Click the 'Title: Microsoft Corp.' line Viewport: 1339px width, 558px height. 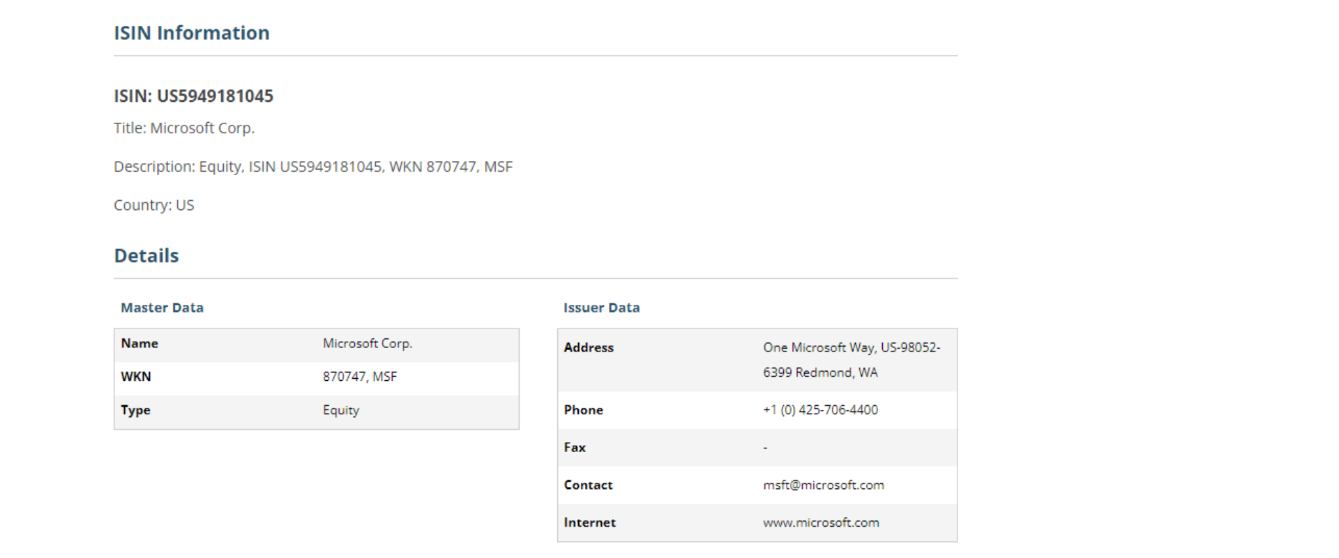(x=184, y=128)
